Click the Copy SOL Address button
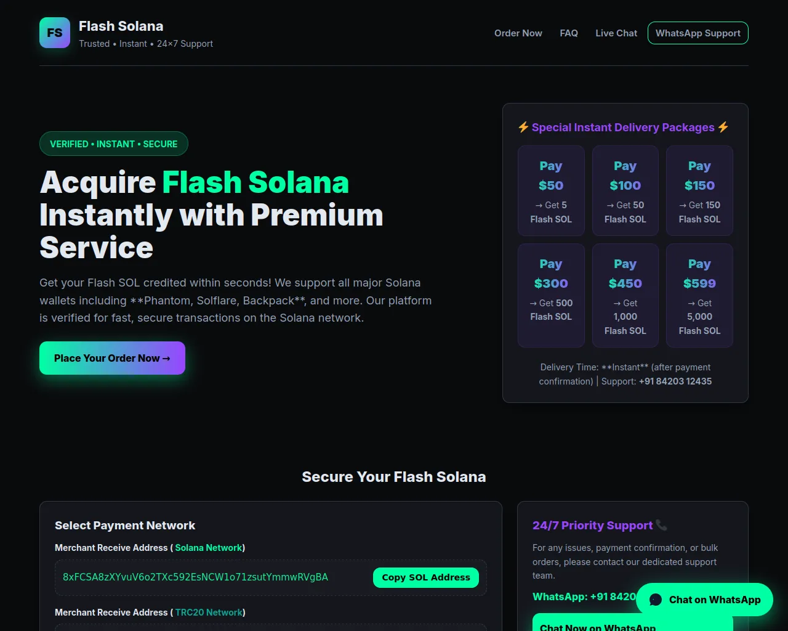The height and width of the screenshot is (631, 788). click(x=425, y=577)
